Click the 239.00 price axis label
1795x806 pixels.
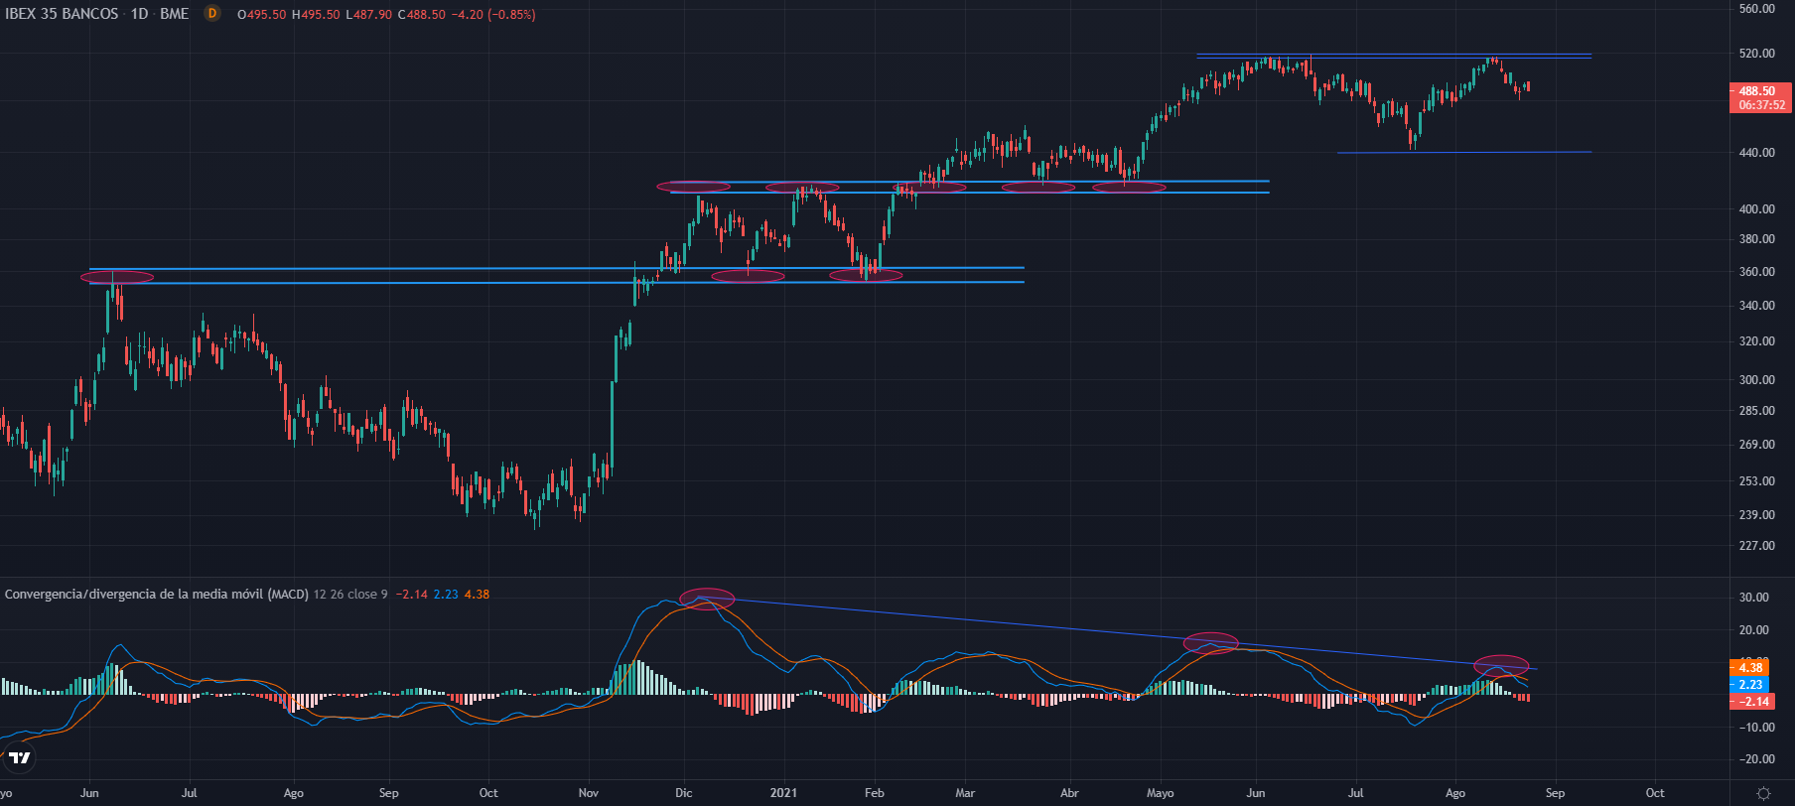(x=1757, y=515)
